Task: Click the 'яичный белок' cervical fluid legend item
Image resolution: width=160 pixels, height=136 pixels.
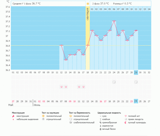Action: [x=107, y=129]
